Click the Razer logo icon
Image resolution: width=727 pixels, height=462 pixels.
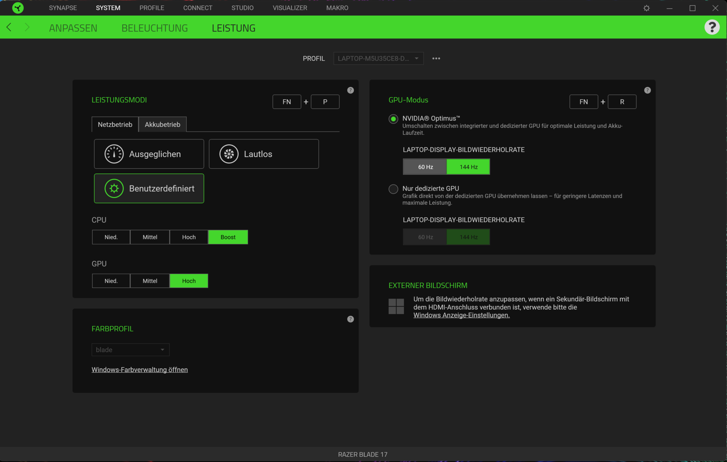[18, 8]
